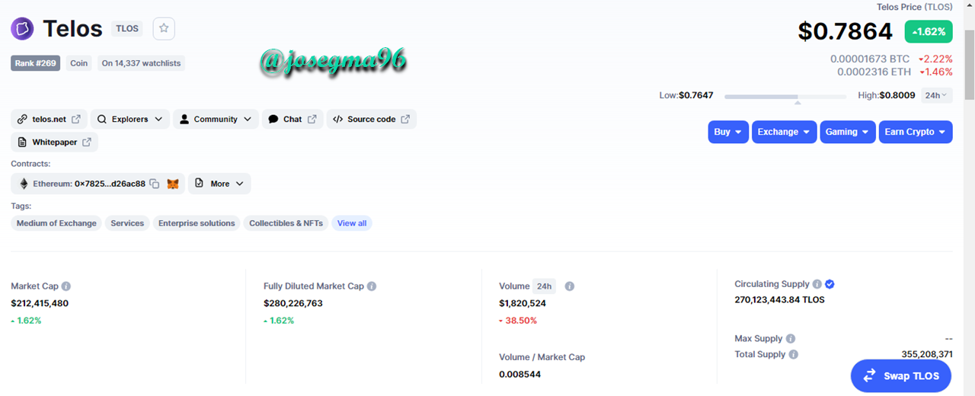Screen dimensions: 975x396
Task: Change the Volume 24h timeframe selector
Action: click(544, 286)
